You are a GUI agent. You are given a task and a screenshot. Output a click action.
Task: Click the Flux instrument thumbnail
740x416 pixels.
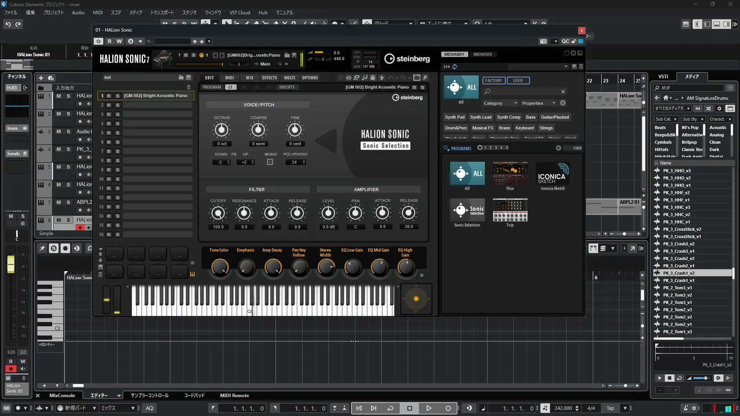coord(510,173)
